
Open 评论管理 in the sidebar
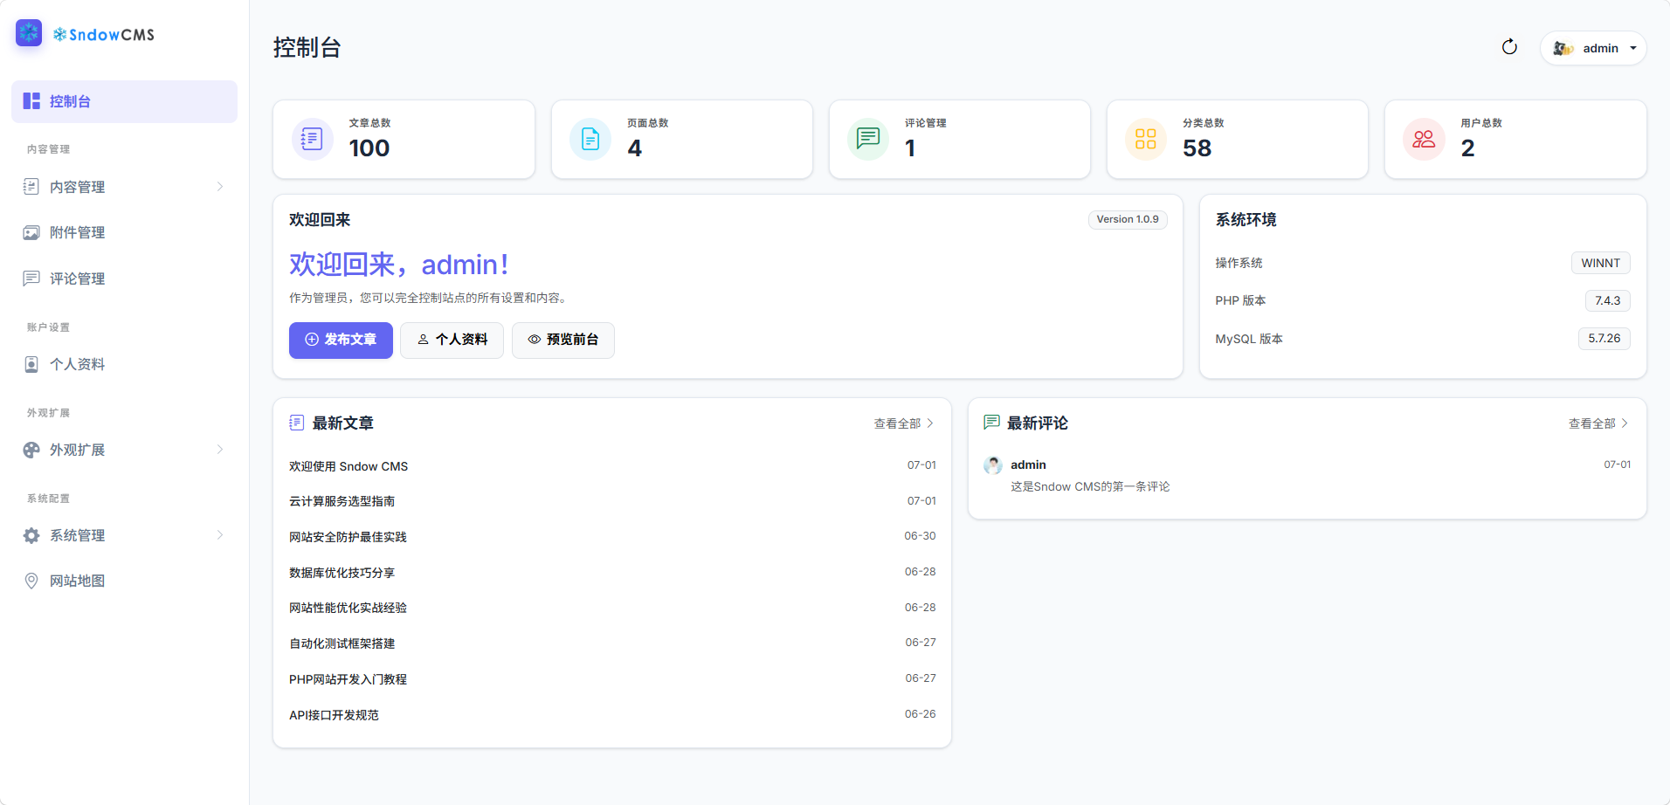[124, 279]
